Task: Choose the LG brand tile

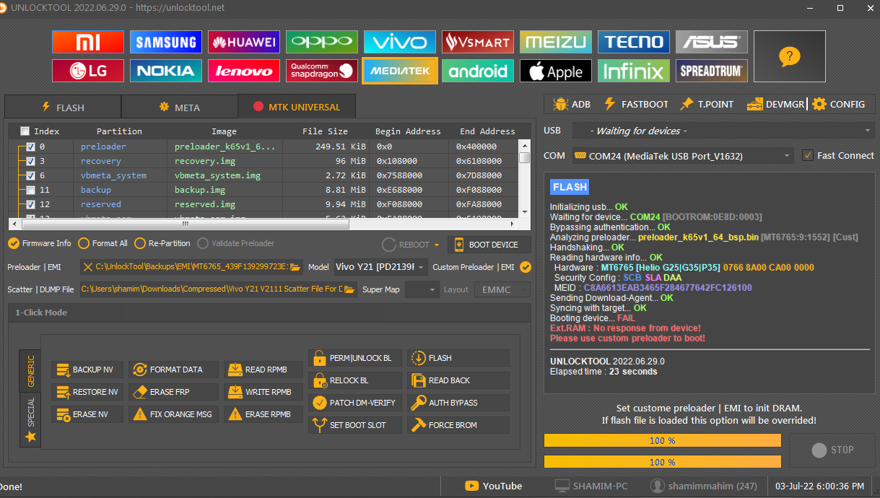Action: pyautogui.click(x=88, y=71)
